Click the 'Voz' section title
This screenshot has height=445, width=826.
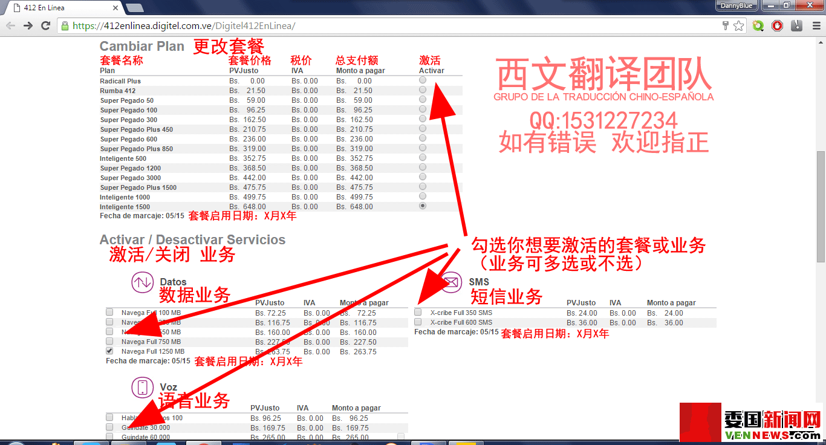coord(169,387)
